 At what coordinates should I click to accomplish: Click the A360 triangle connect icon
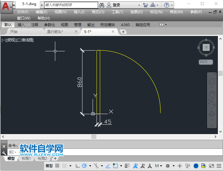(x=153, y=5)
